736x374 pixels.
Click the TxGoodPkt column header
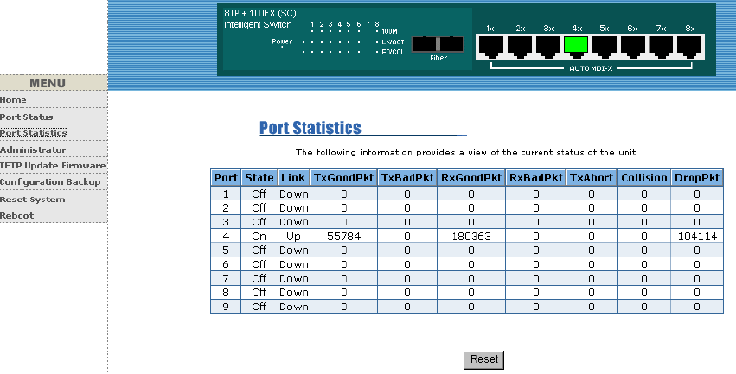[x=343, y=178]
